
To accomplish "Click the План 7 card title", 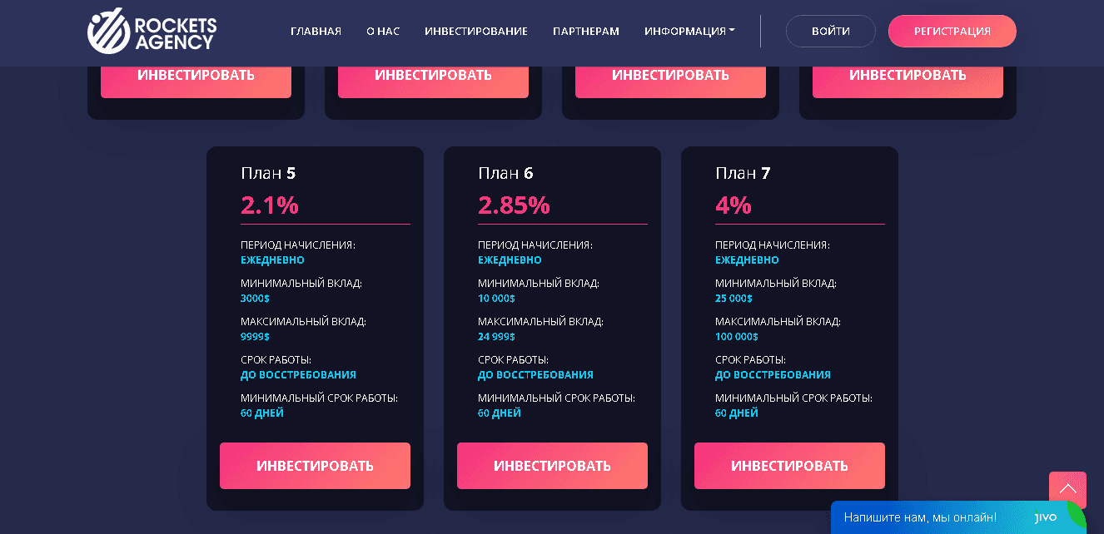I will 743,173.
